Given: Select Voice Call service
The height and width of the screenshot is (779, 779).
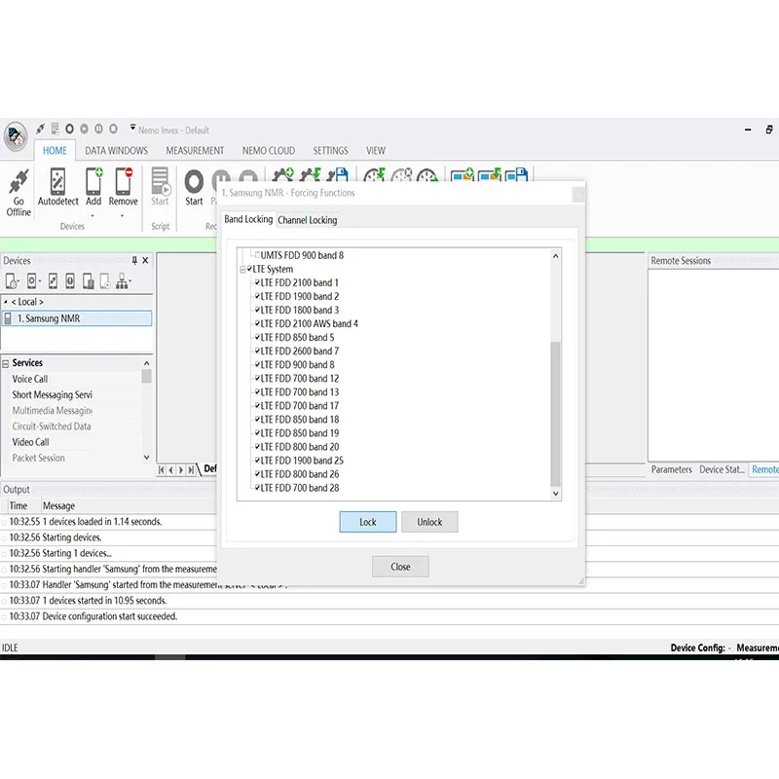Looking at the screenshot, I should coord(30,379).
